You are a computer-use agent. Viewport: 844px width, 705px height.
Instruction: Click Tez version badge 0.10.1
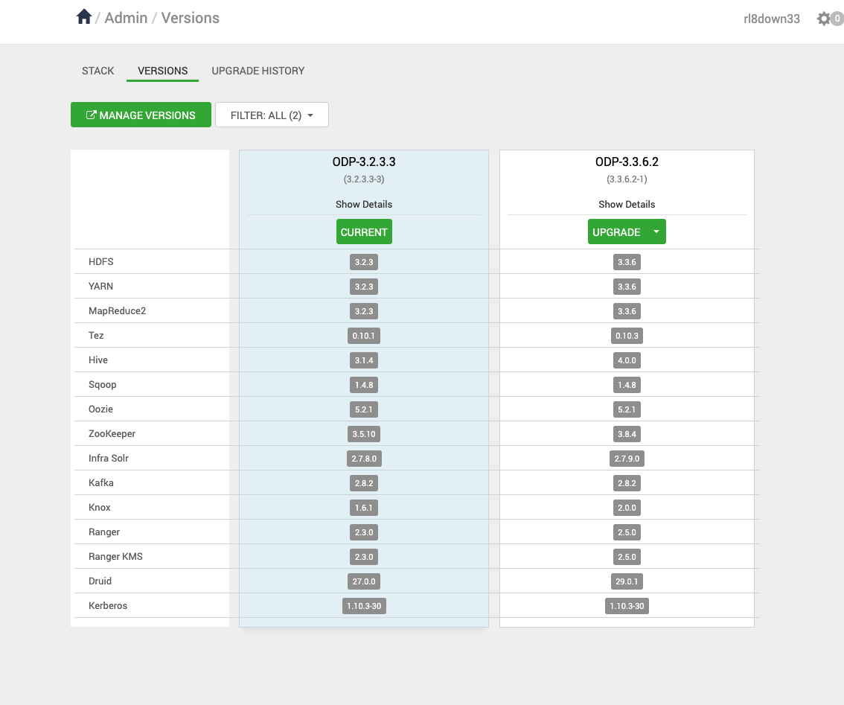click(364, 336)
